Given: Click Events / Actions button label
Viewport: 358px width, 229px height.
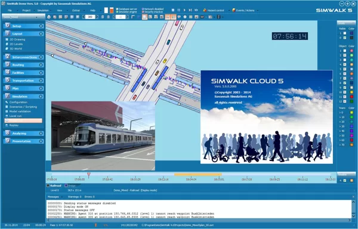Looking at the screenshot, I should [245, 11].
